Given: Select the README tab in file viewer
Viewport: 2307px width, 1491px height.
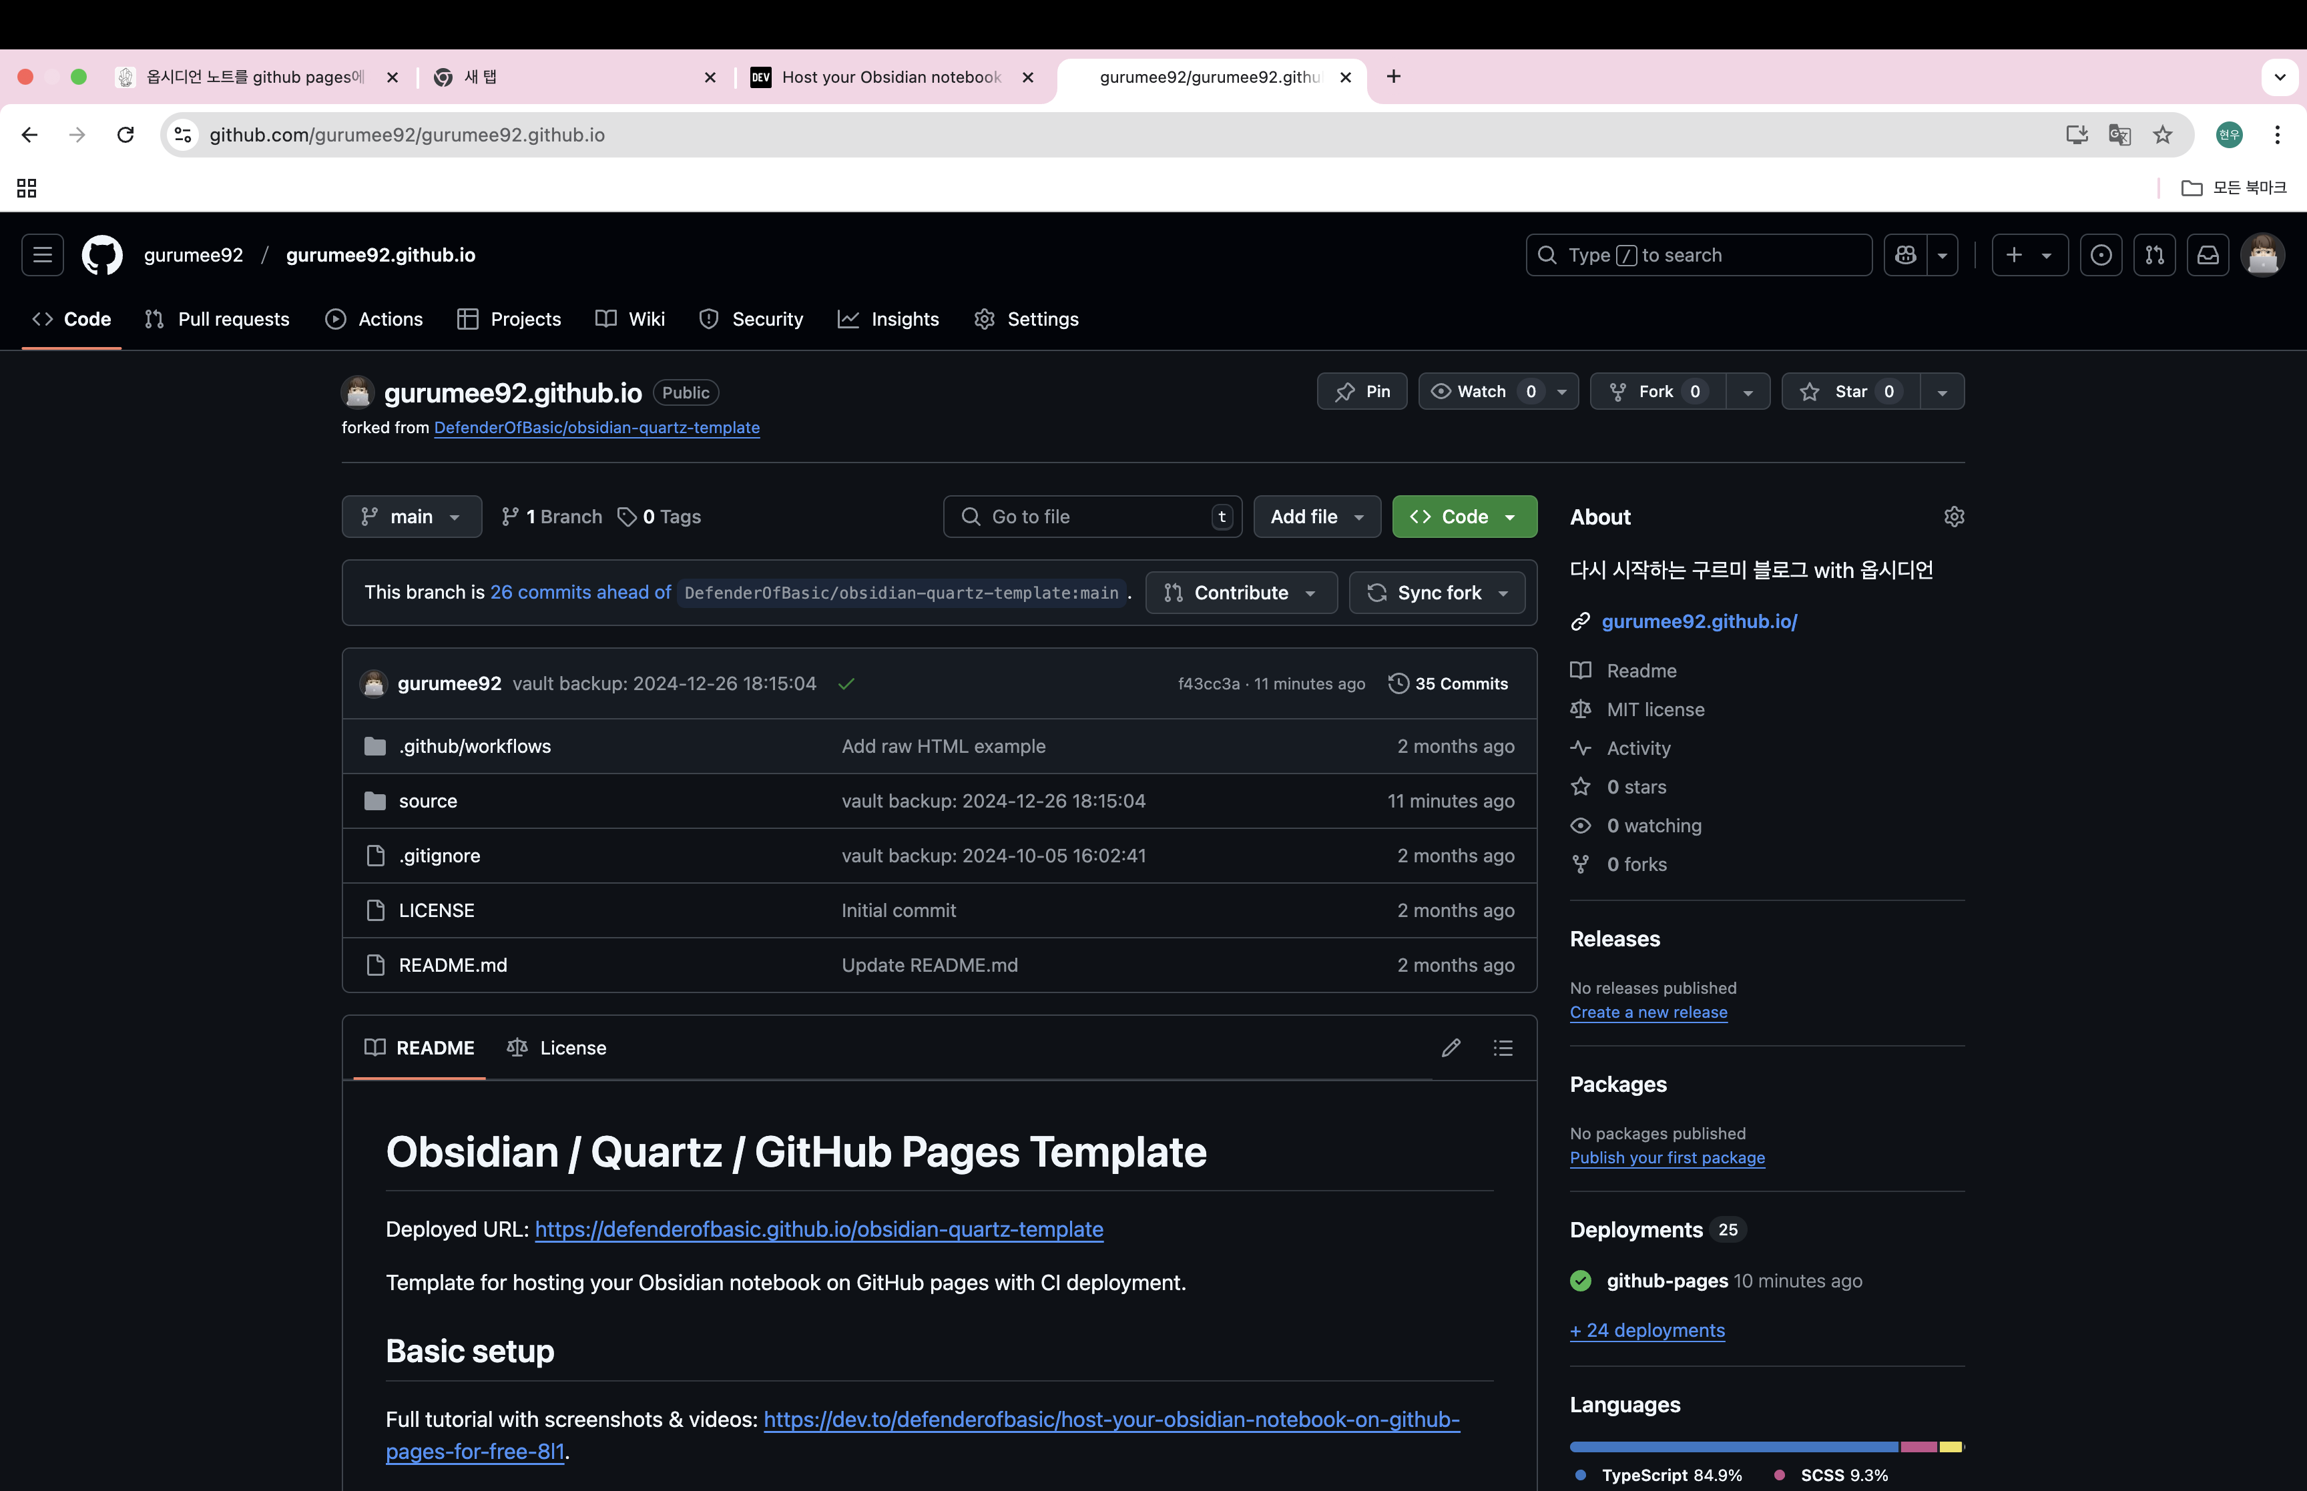Looking at the screenshot, I should tap(419, 1048).
